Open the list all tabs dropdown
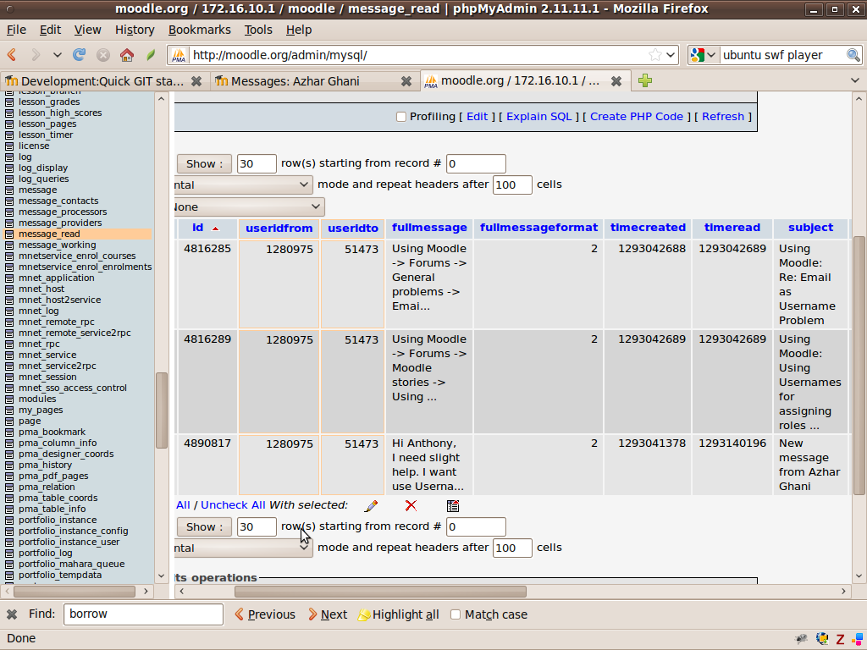 (x=855, y=80)
